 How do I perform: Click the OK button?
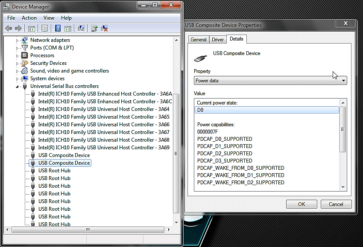302,204
